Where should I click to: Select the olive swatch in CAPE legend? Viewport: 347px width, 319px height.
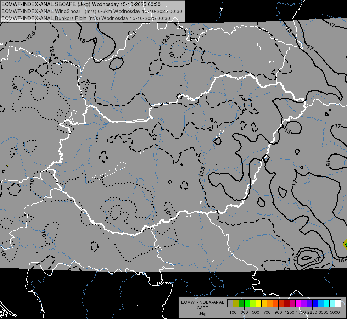[x=236, y=303]
